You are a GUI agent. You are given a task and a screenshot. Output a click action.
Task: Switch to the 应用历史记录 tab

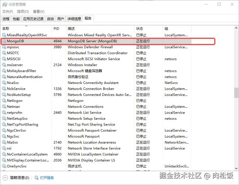[33, 19]
